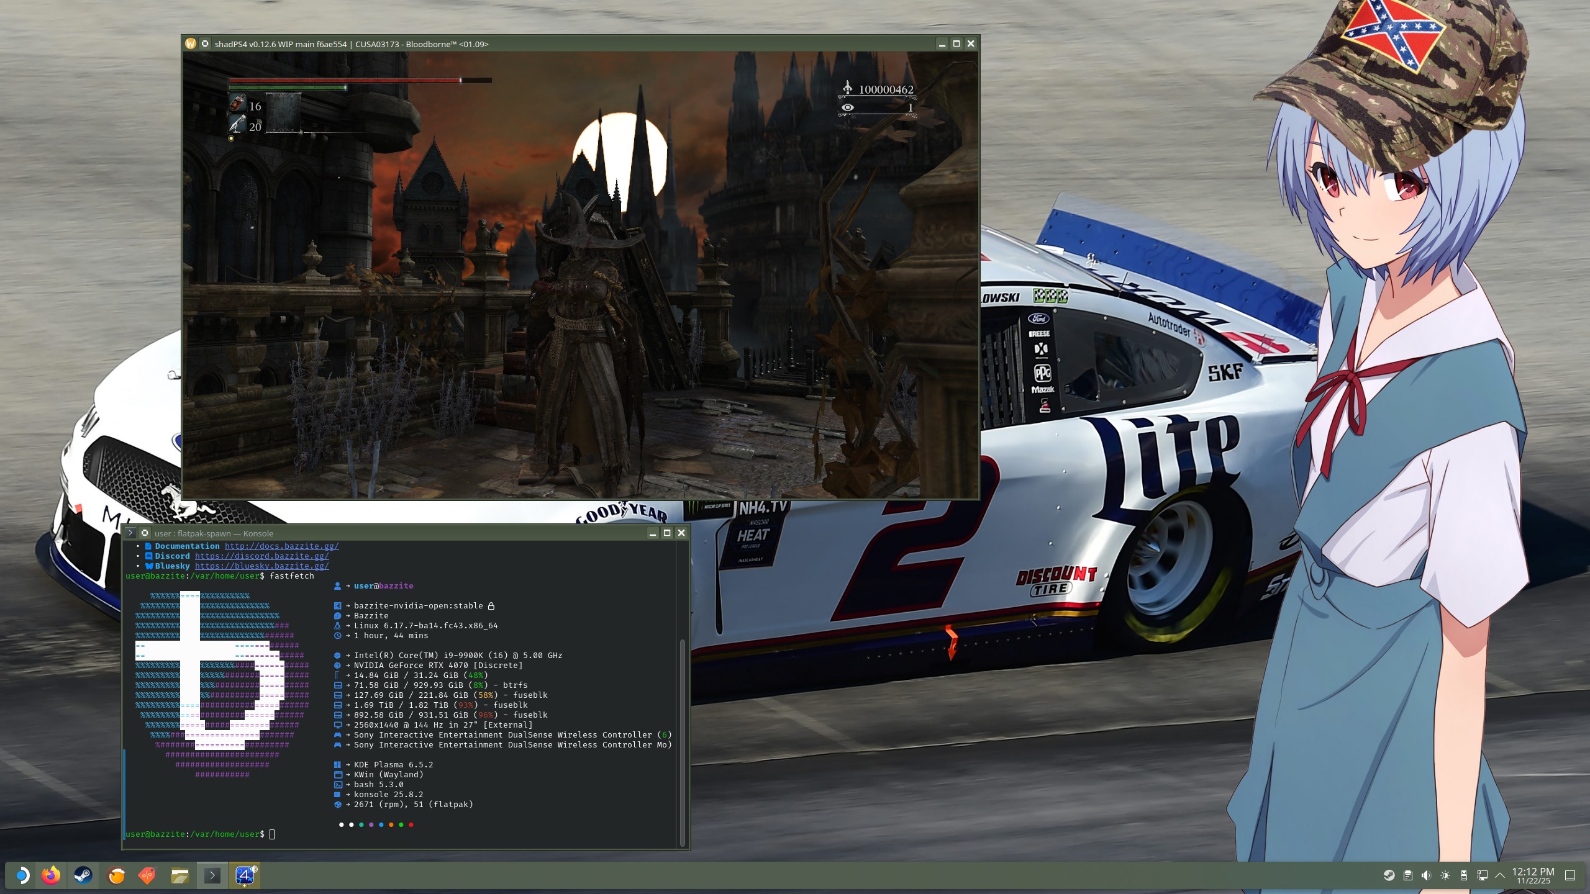Open the network connections tray icon
This screenshot has width=1590, height=894.
tap(1482, 875)
